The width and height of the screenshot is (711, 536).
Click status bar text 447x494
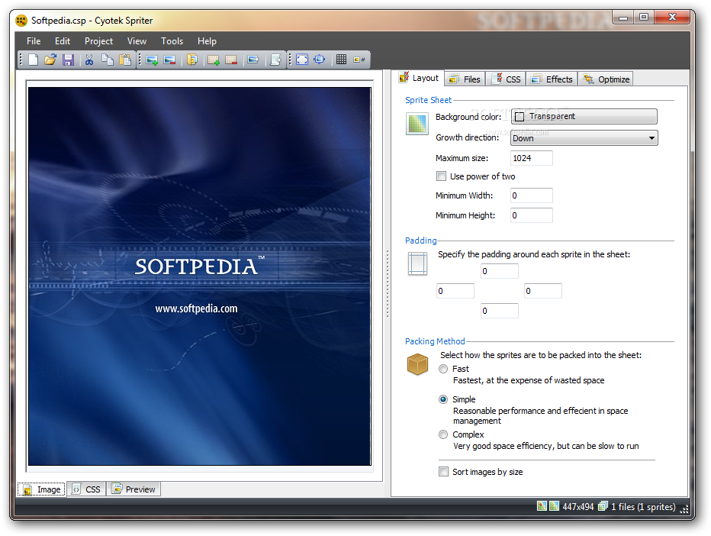coord(577,506)
